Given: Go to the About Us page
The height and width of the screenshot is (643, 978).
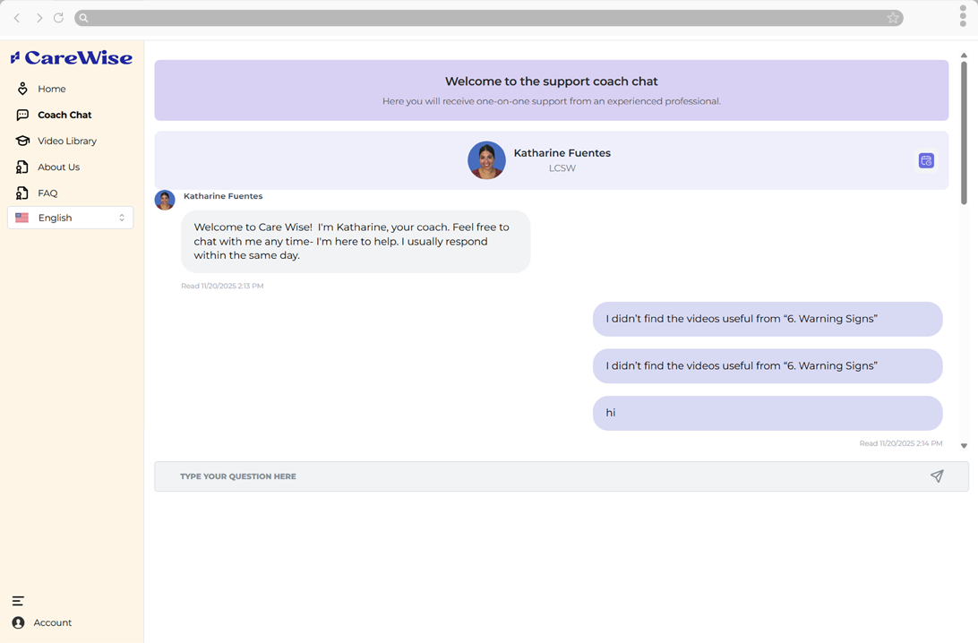Looking at the screenshot, I should 58,167.
